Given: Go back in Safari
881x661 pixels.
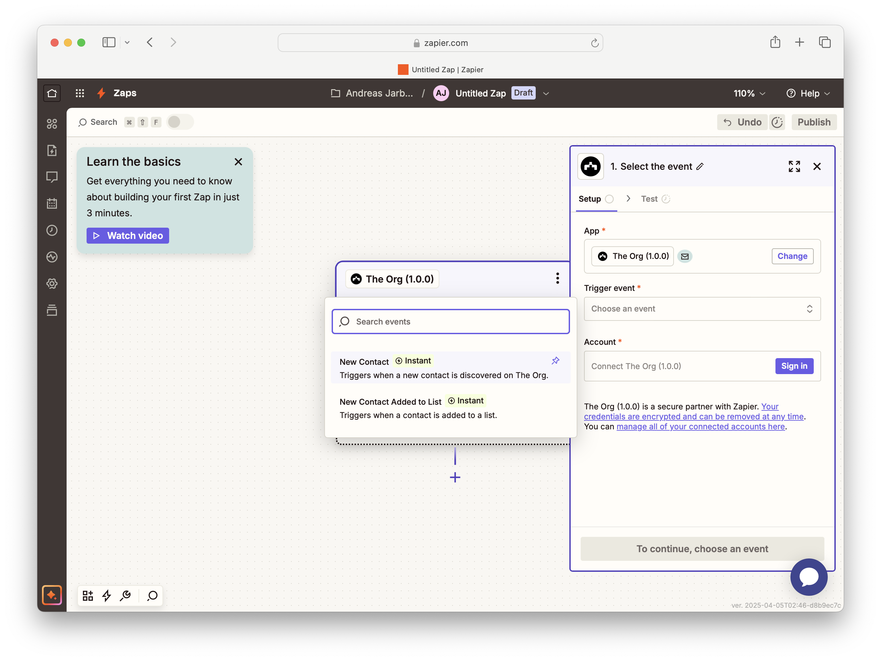Looking at the screenshot, I should point(150,42).
